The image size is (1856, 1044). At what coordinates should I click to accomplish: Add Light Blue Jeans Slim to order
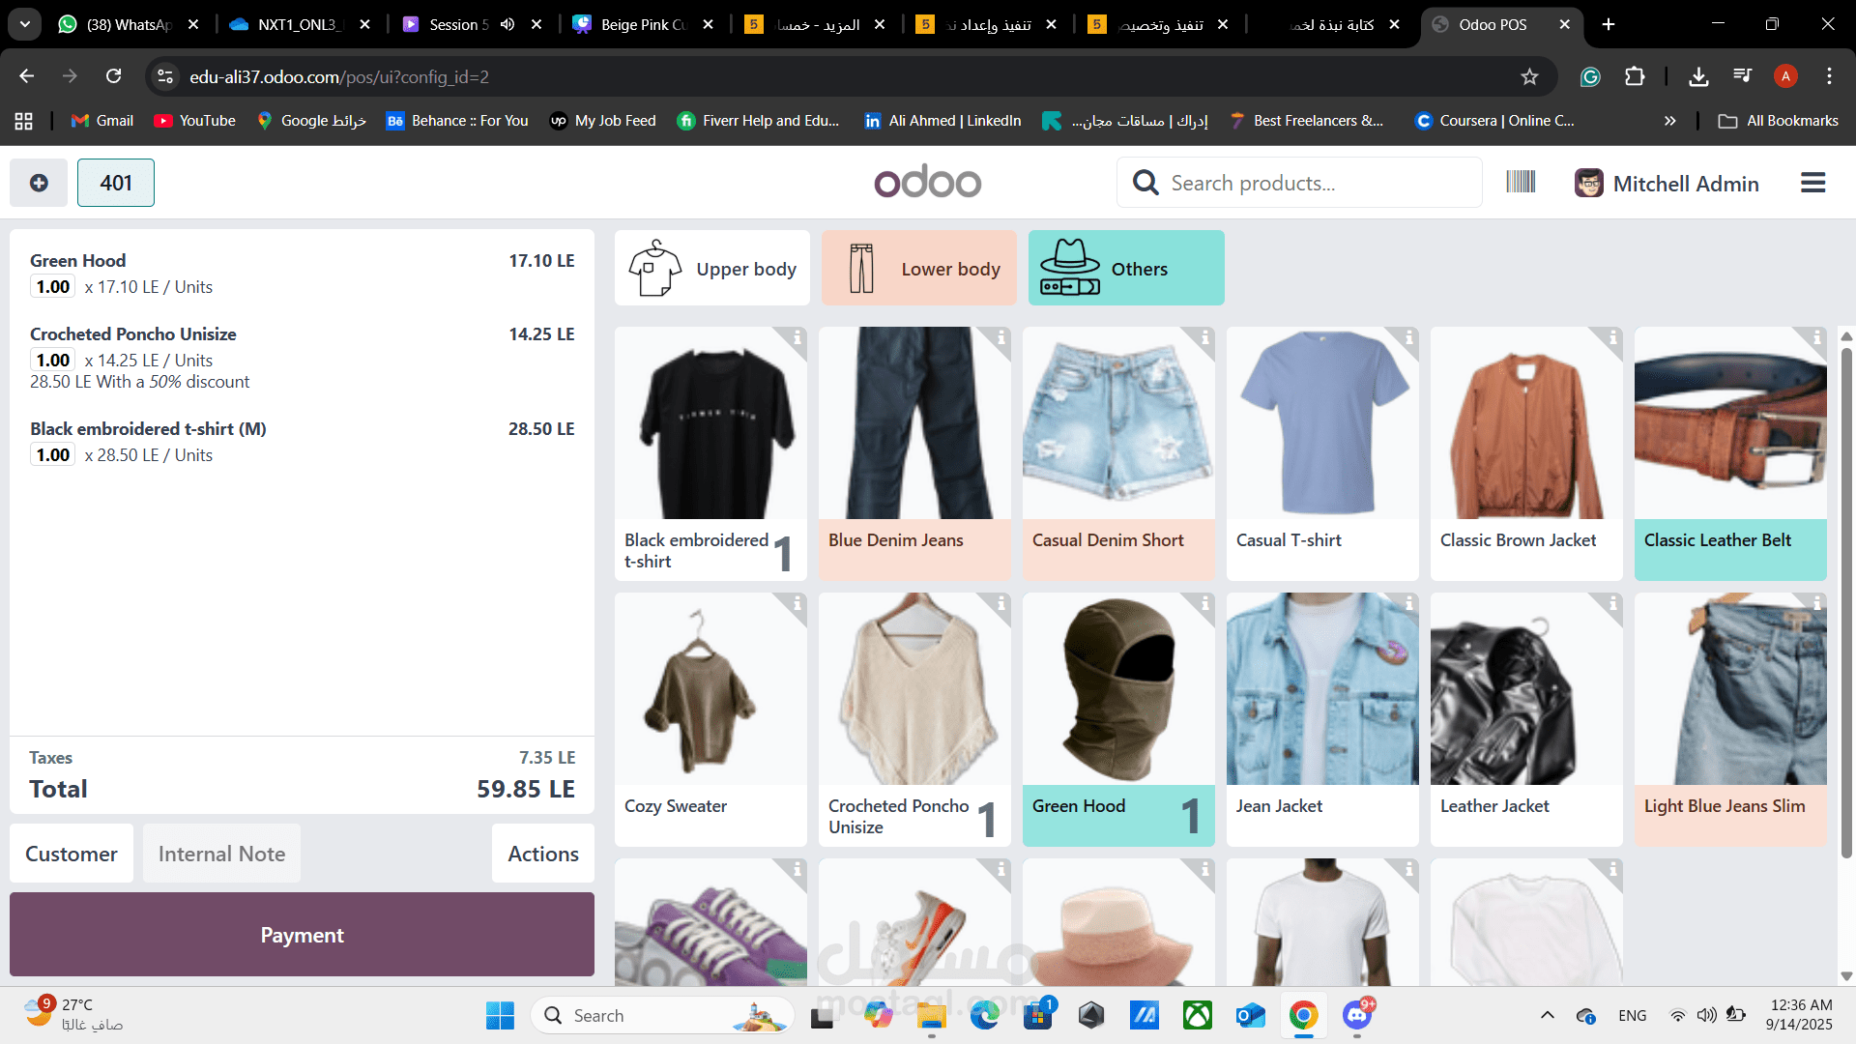tap(1730, 719)
